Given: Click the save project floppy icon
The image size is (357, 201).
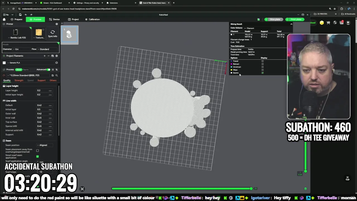Looking at the screenshot, I should 20,15.
